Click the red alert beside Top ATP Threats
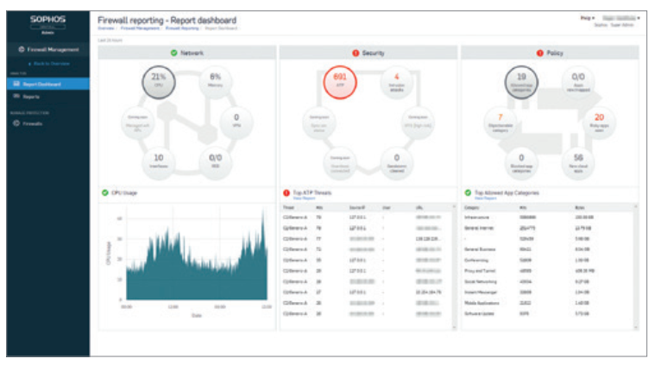 pyautogui.click(x=287, y=192)
